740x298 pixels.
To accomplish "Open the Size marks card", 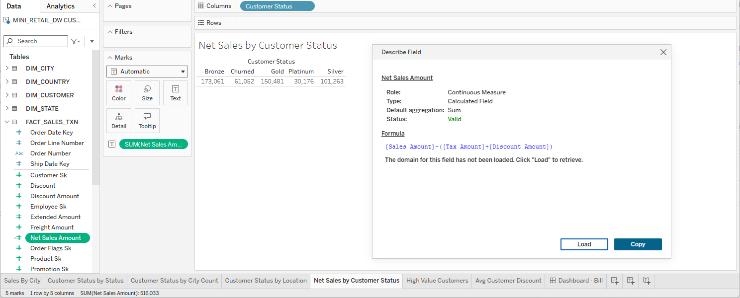I will [x=147, y=93].
